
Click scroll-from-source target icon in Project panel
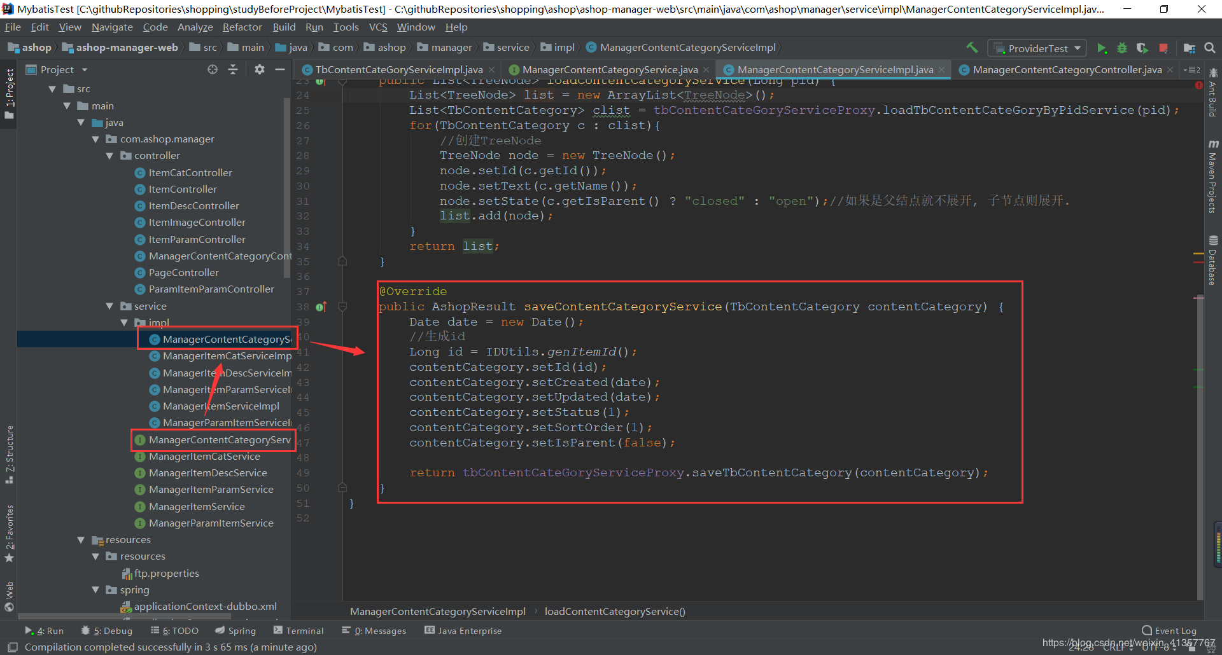(213, 69)
